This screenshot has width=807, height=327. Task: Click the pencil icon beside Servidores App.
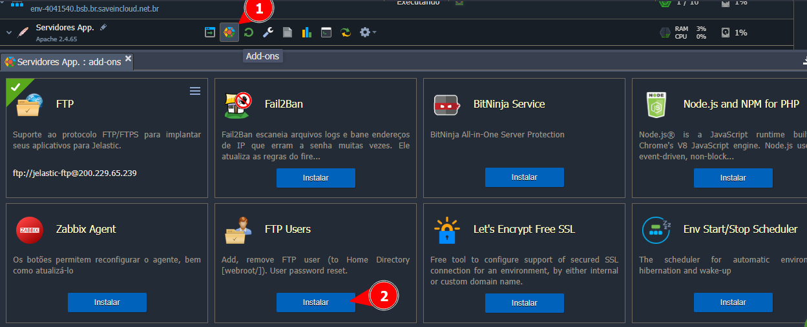pyautogui.click(x=103, y=28)
